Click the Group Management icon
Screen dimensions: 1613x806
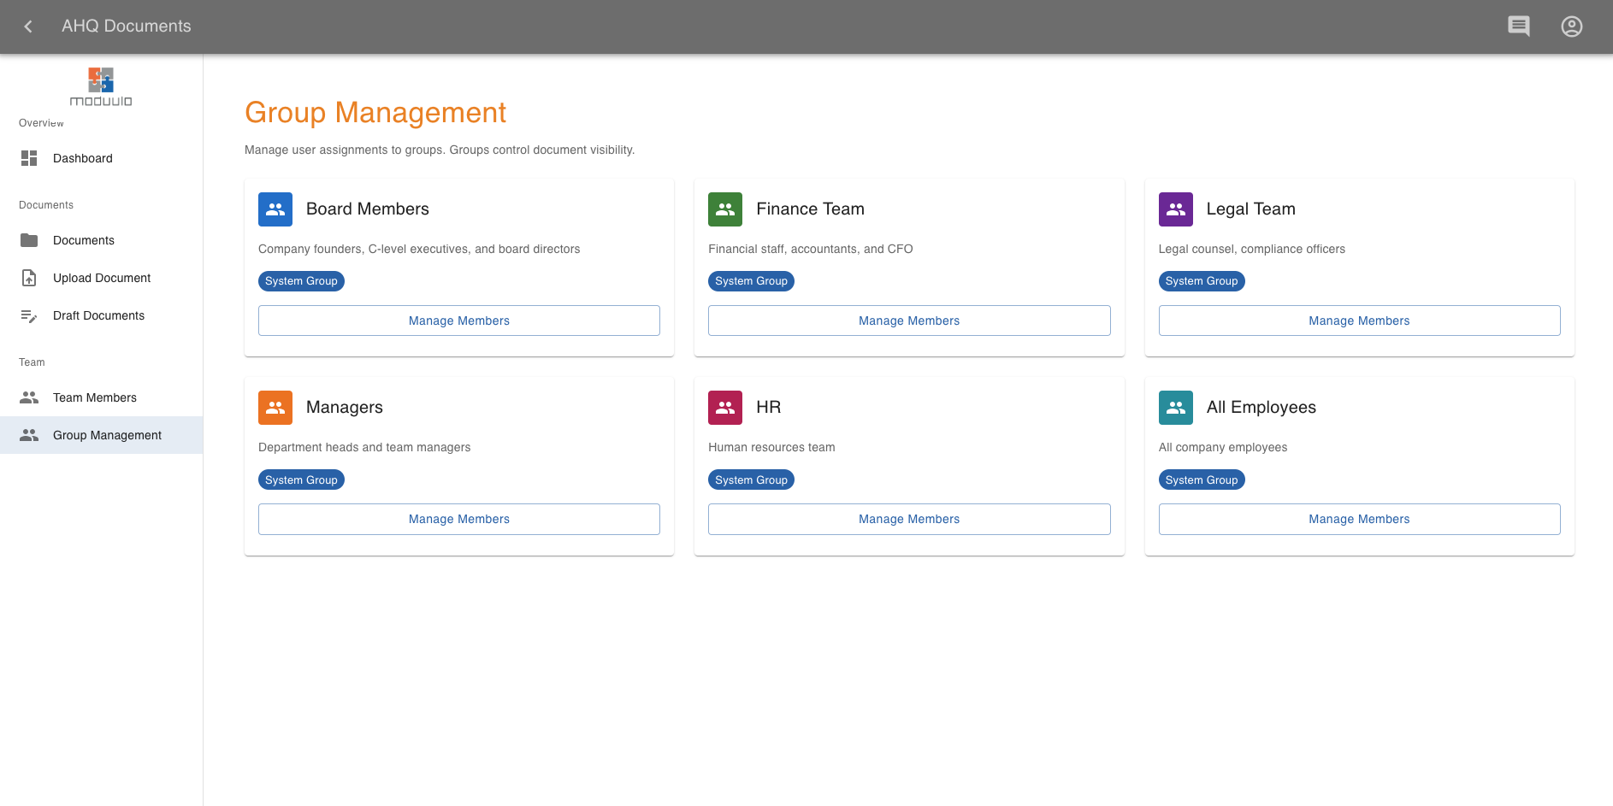[x=28, y=435]
